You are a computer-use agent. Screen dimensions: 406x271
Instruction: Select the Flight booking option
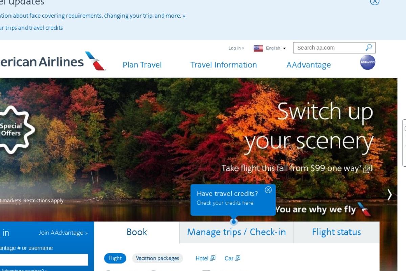(115, 258)
